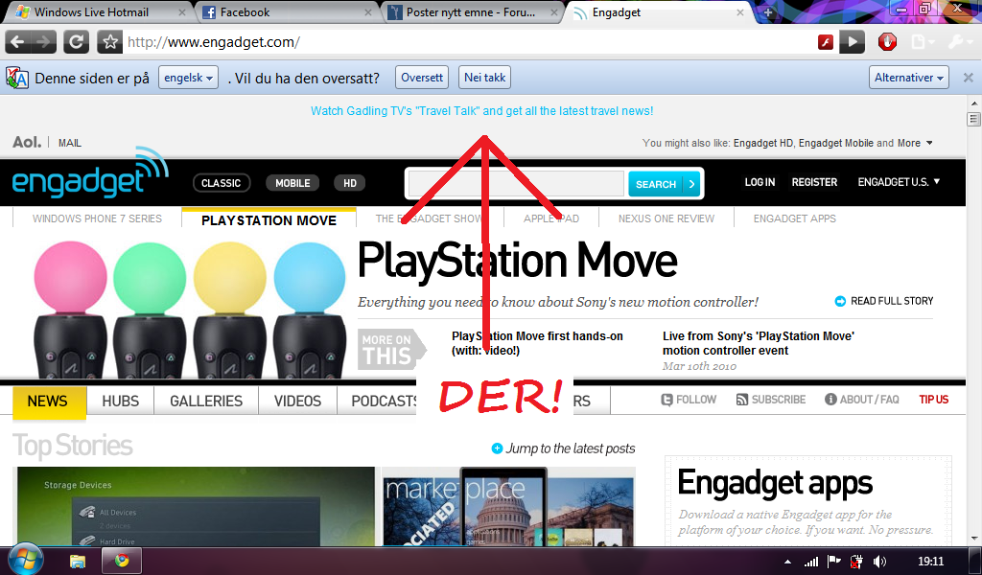
Task: Click the READ FULL STORY arrow icon
Action: [x=840, y=301]
